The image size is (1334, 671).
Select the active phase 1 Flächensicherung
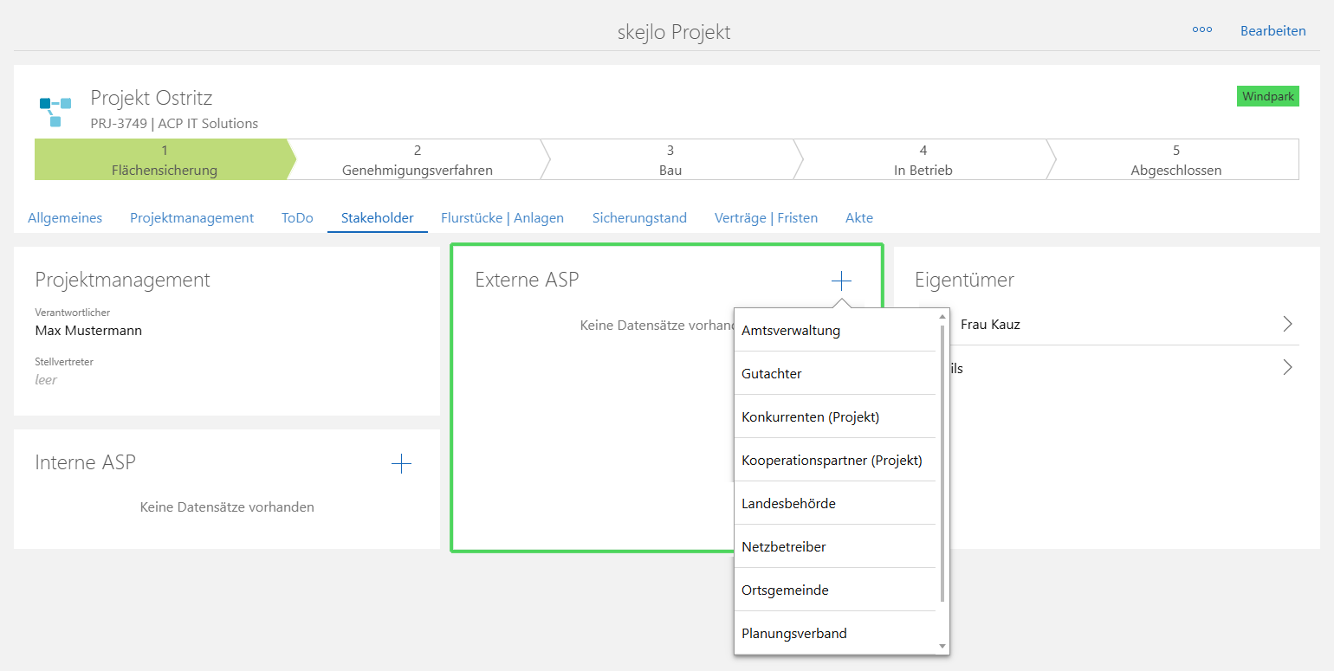163,159
